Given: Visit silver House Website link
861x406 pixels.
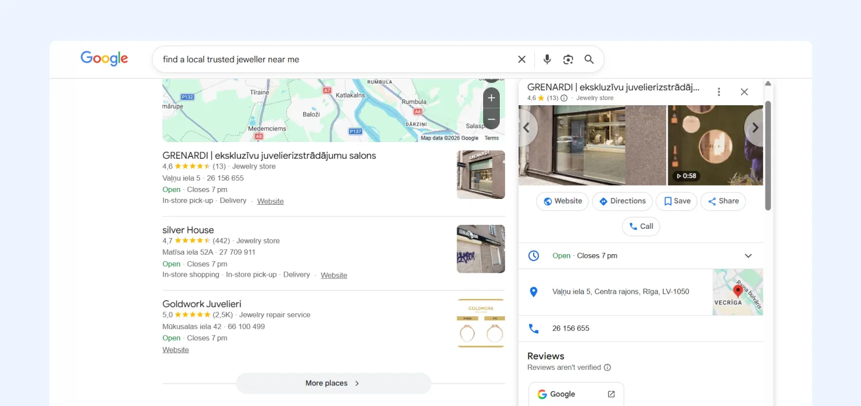Looking at the screenshot, I should 334,275.
